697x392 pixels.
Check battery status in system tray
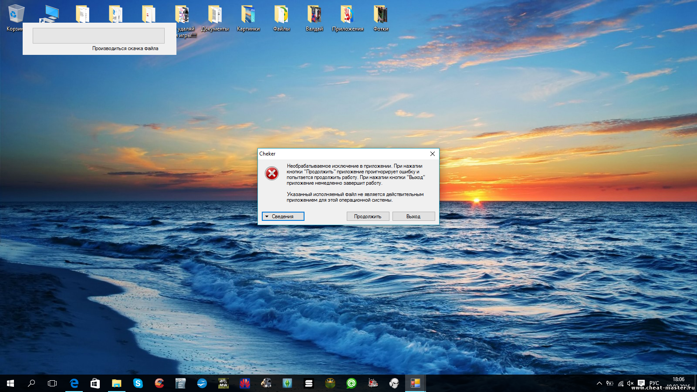pyautogui.click(x=610, y=383)
